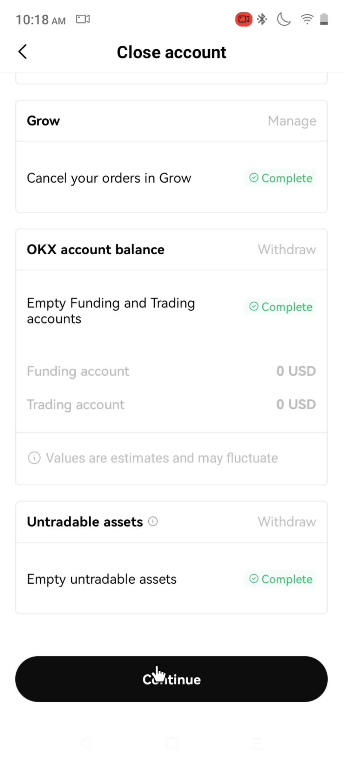
Task: Tap Cancel your orders in Grow text
Action: coord(109,178)
